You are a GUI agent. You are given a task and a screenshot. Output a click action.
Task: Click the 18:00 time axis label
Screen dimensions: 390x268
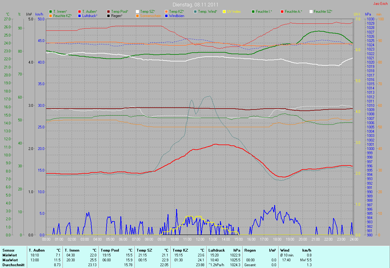(x=277, y=239)
